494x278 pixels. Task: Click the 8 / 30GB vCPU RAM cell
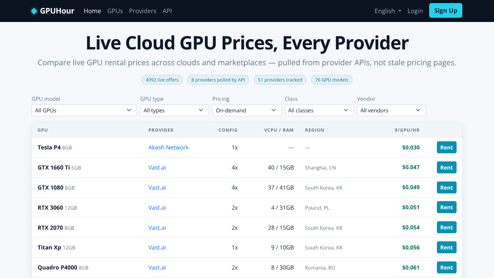pos(283,268)
